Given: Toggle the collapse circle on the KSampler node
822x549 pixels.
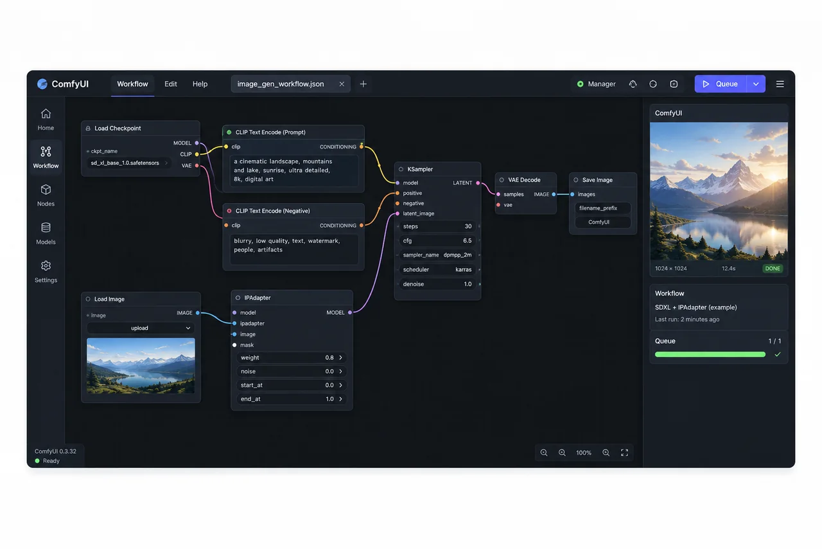Looking at the screenshot, I should click(401, 169).
